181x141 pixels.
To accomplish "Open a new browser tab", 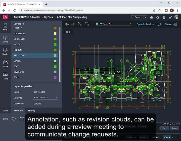I will (x=46, y=5).
